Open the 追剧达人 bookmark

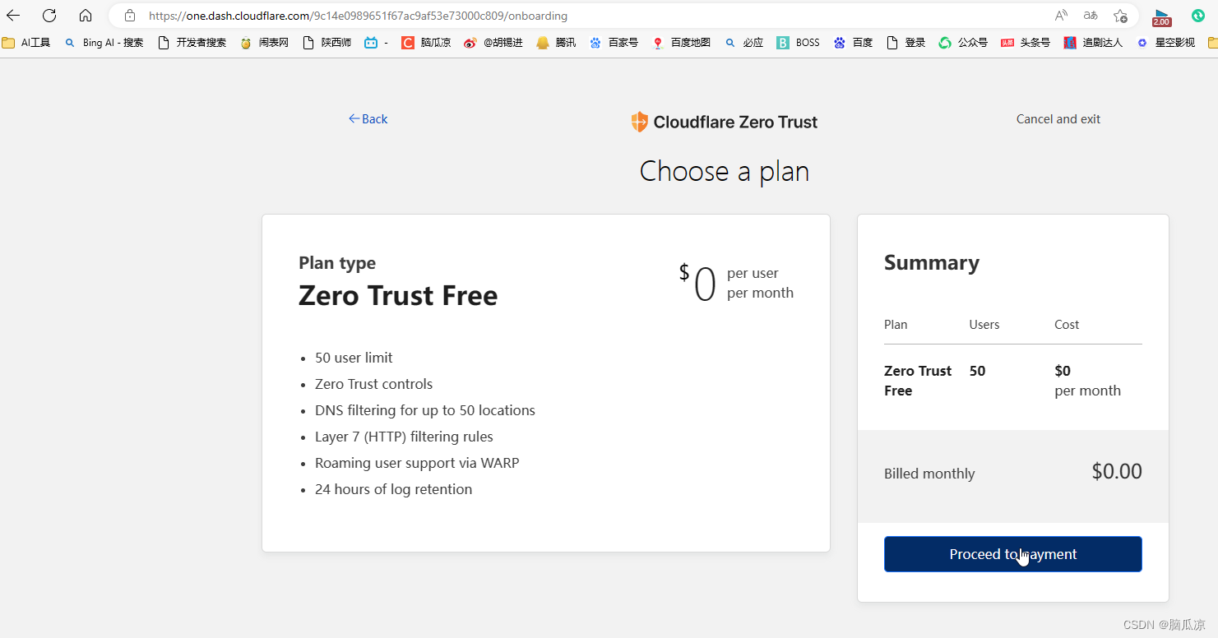coord(1093,43)
